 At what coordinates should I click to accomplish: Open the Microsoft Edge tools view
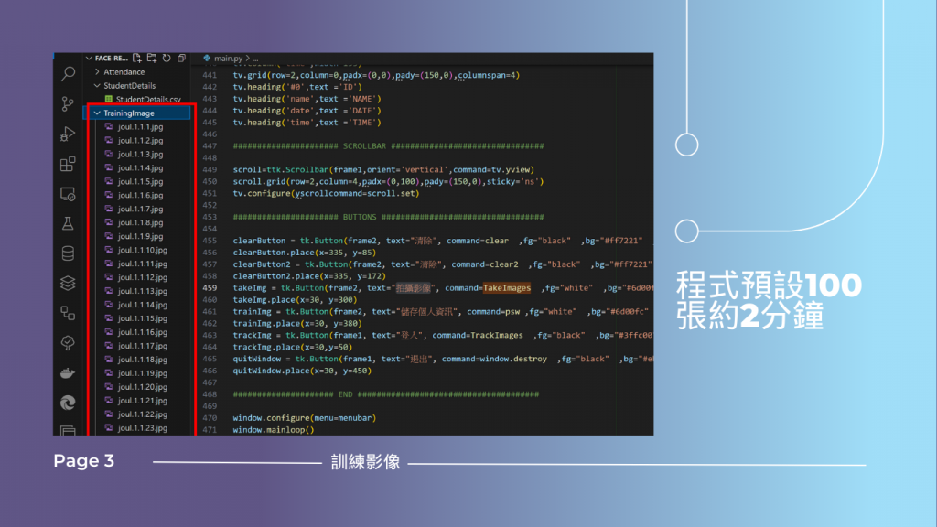(x=68, y=403)
